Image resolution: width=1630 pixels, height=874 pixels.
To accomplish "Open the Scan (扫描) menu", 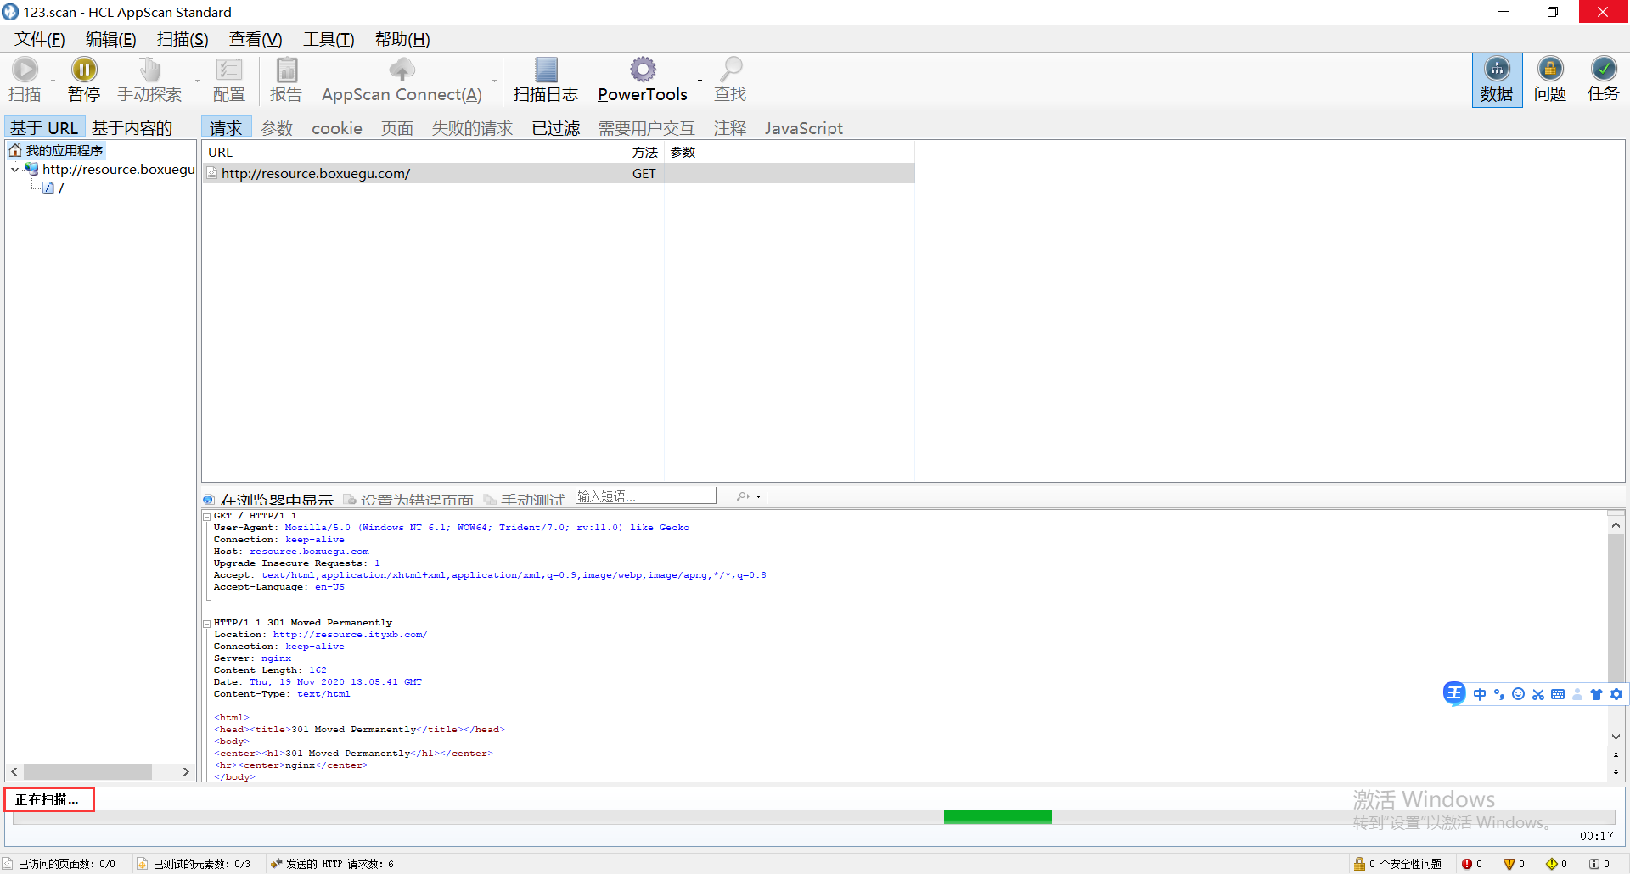I will [x=183, y=39].
